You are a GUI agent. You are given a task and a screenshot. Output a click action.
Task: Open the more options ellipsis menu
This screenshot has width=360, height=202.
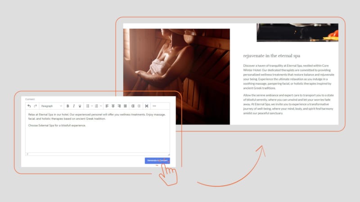pos(154,106)
